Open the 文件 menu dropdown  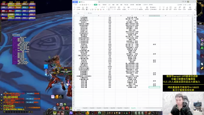(x=76, y=5)
